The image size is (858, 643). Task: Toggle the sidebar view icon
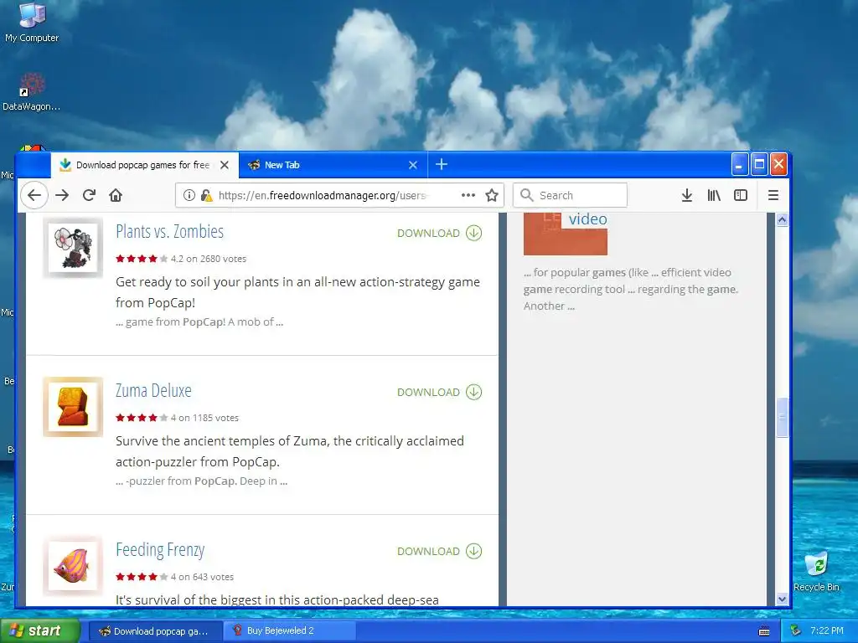point(741,195)
